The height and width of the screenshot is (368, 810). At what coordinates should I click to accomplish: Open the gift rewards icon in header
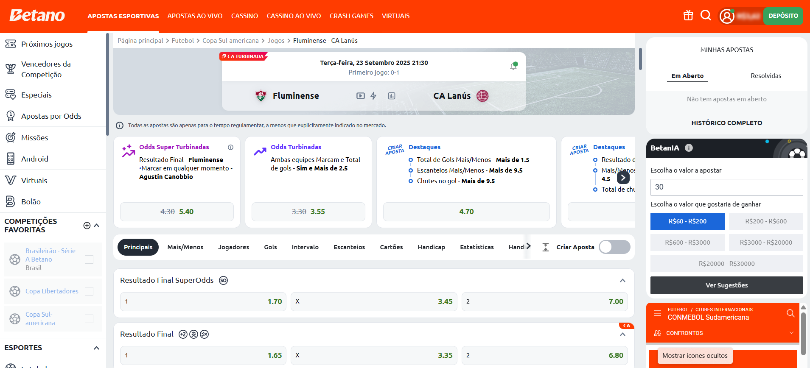(688, 16)
